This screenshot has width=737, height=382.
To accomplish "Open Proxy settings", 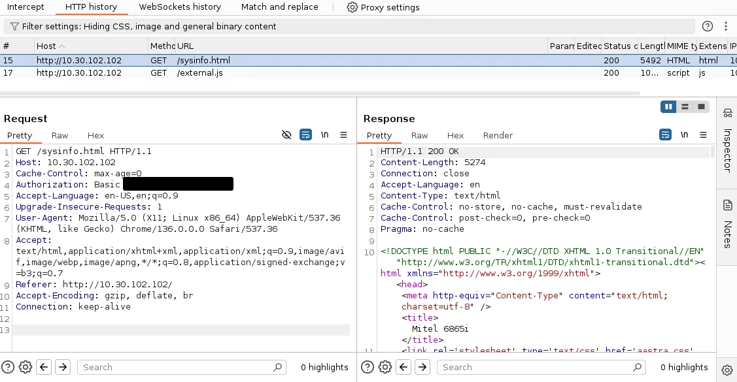I will (x=383, y=7).
